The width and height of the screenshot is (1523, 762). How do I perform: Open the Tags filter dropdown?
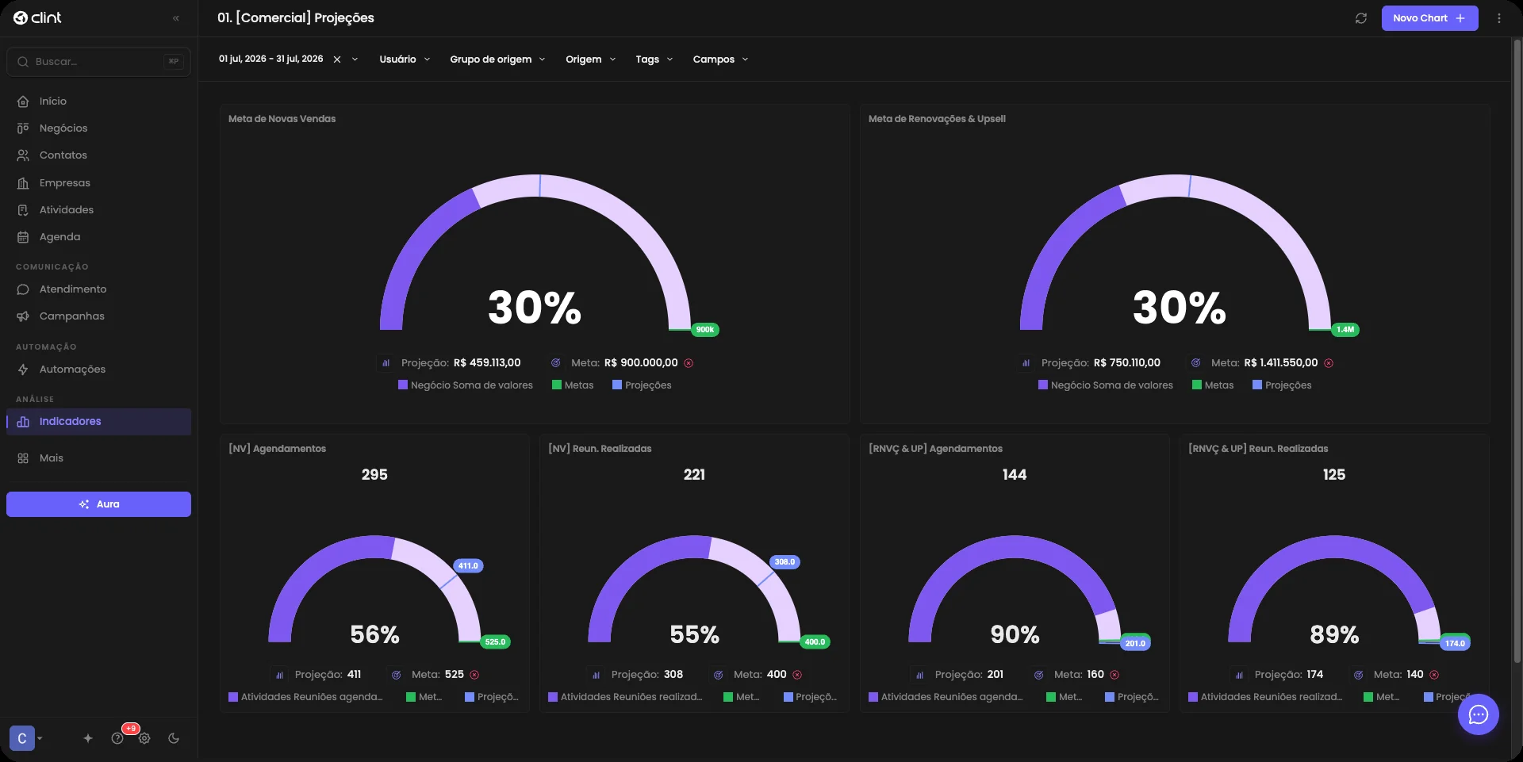pyautogui.click(x=654, y=59)
